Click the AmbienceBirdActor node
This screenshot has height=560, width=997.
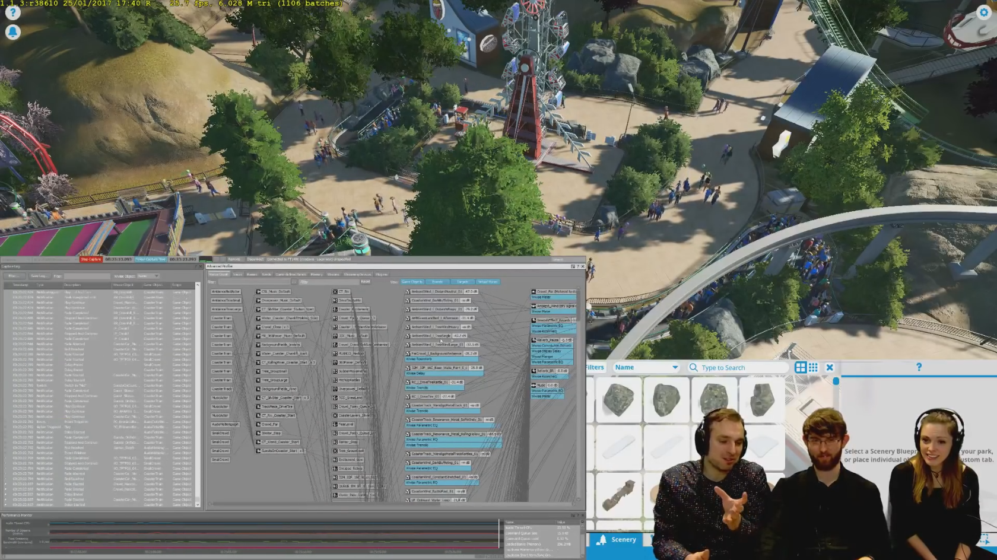[226, 292]
